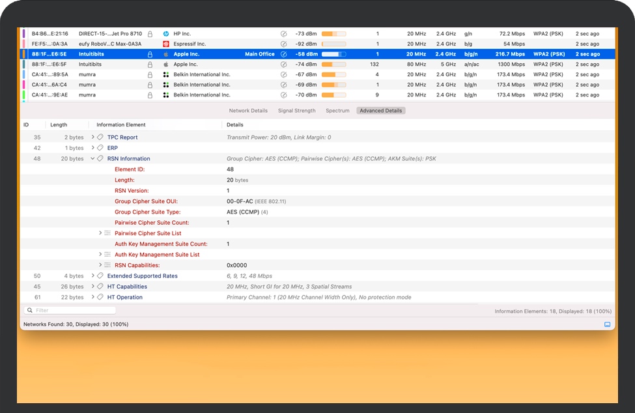
Task: Open the Signal Strength tab
Action: tap(296, 111)
